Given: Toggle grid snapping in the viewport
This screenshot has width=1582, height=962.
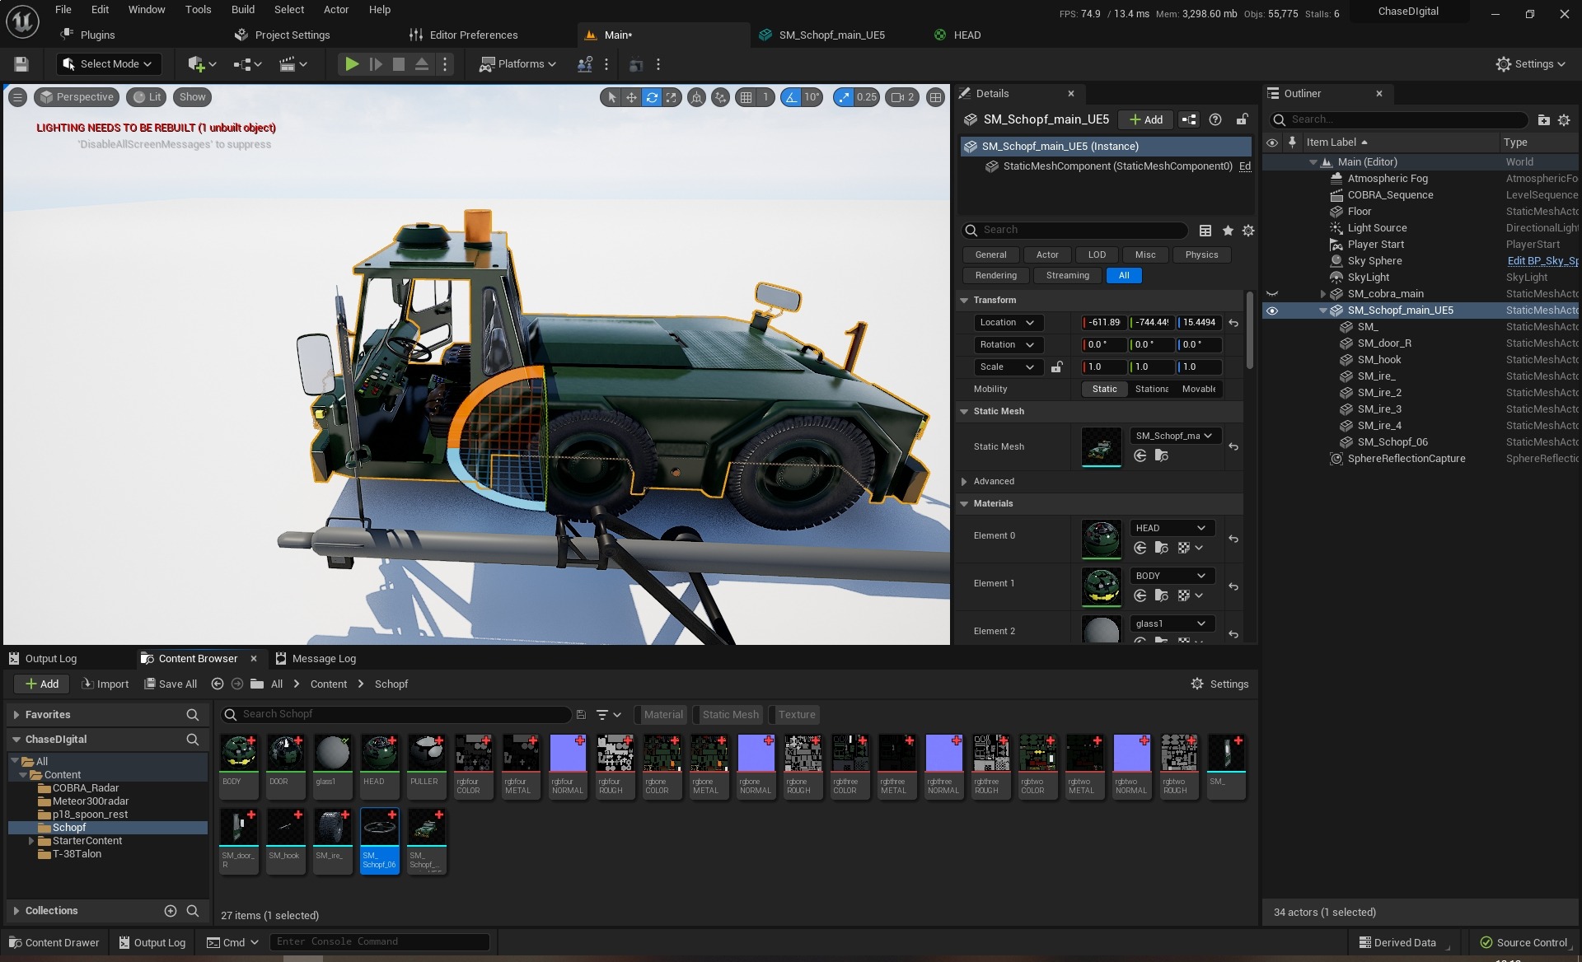Looking at the screenshot, I should (746, 97).
